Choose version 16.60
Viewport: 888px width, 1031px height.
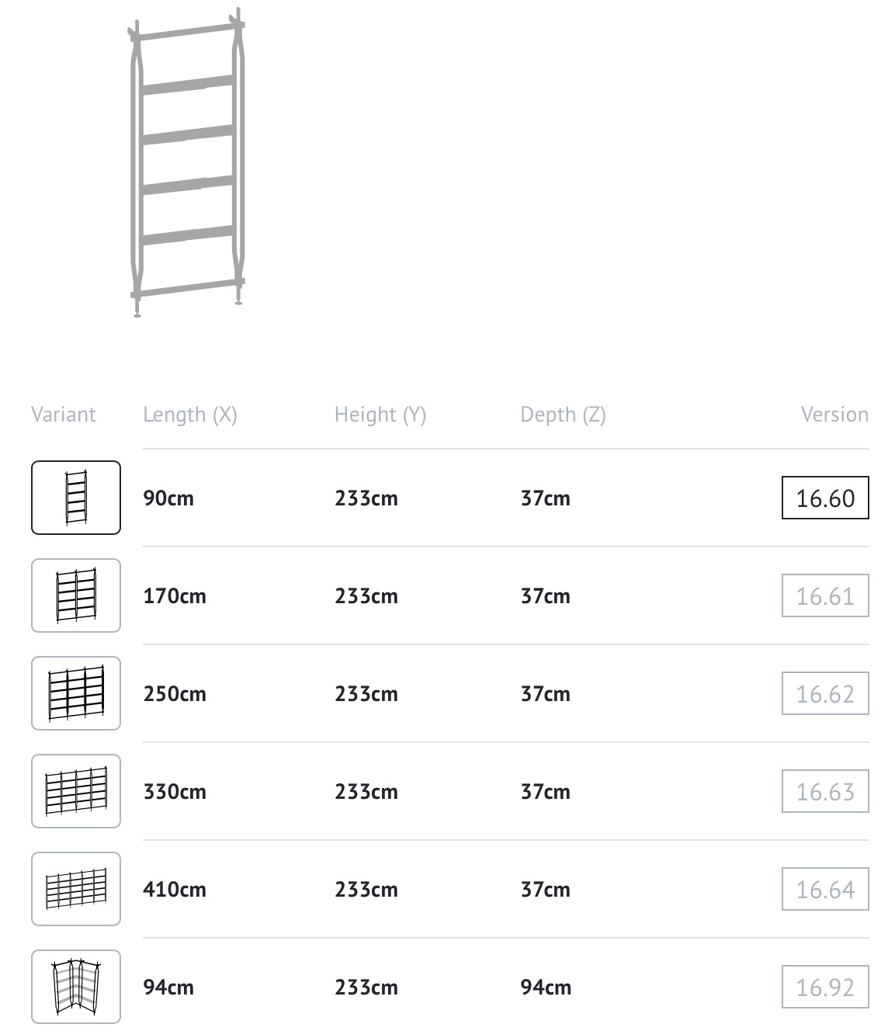825,498
